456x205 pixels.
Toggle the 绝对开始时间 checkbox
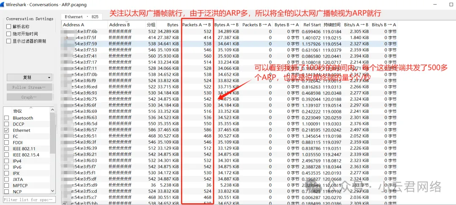click(9, 34)
